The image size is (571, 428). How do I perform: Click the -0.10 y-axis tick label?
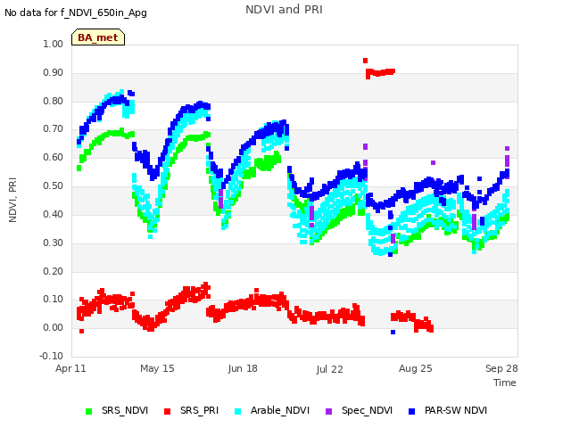tap(52, 356)
